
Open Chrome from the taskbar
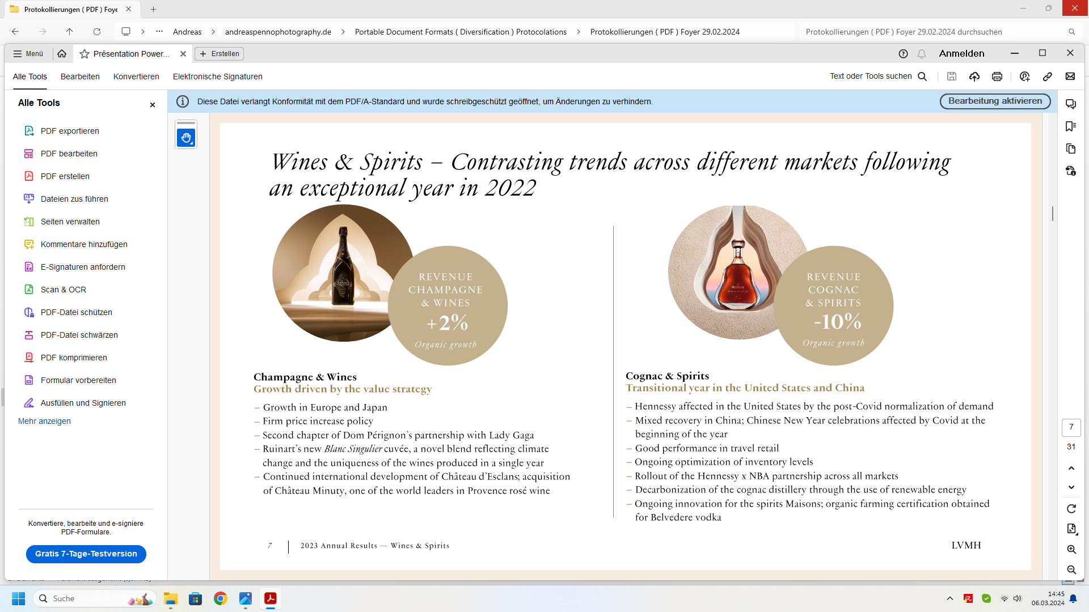point(221,598)
